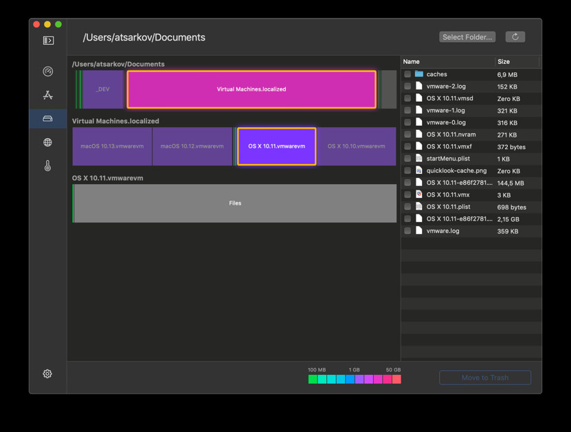Select checkbox for OS X 10.11.nvram

click(407, 135)
